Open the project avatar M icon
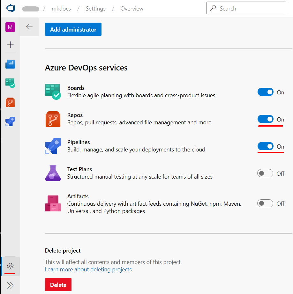Viewport: 293px width, 294px height. click(10, 27)
